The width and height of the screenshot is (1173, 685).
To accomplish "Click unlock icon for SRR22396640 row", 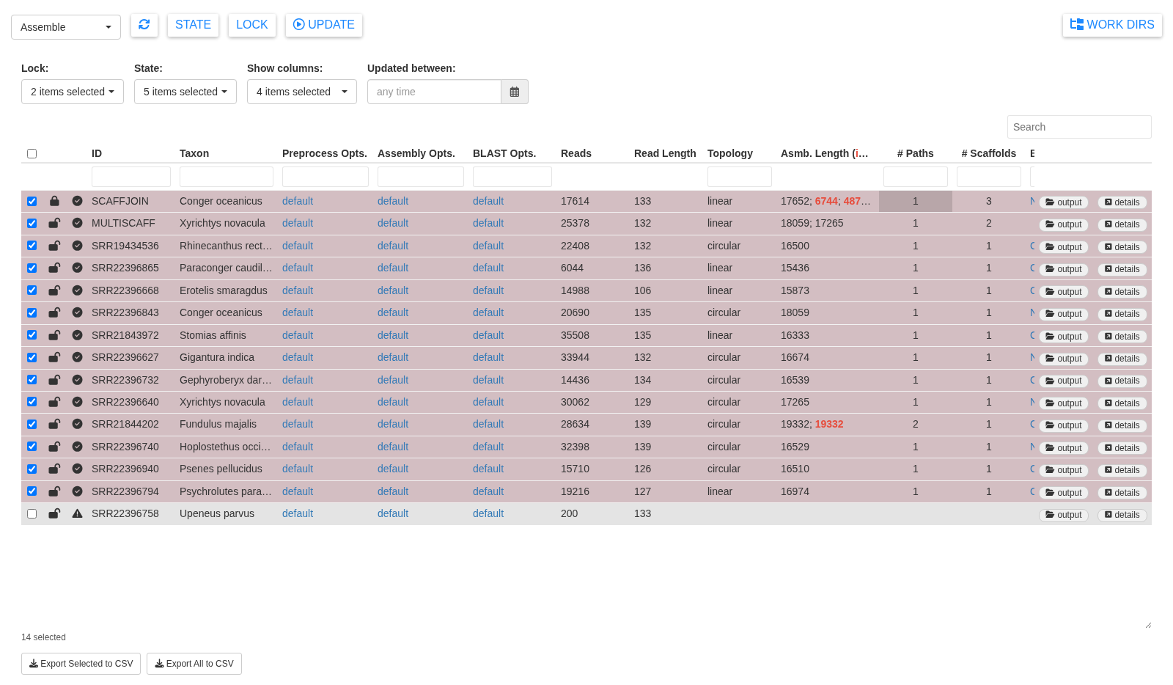I will click(54, 402).
